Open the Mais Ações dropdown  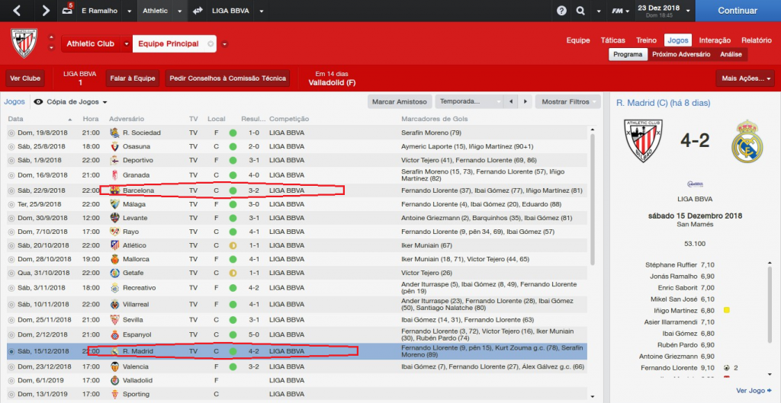(x=745, y=78)
